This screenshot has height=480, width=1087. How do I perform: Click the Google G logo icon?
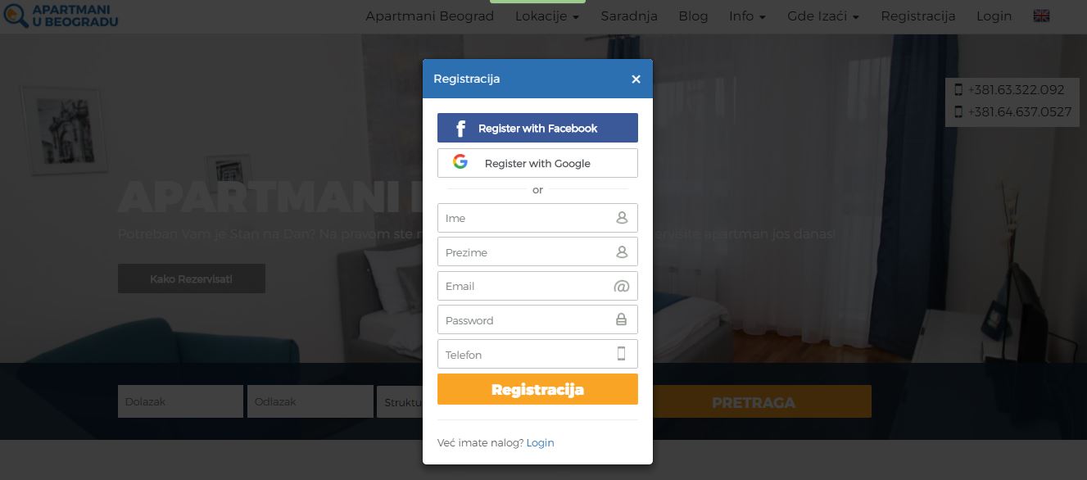pos(460,162)
